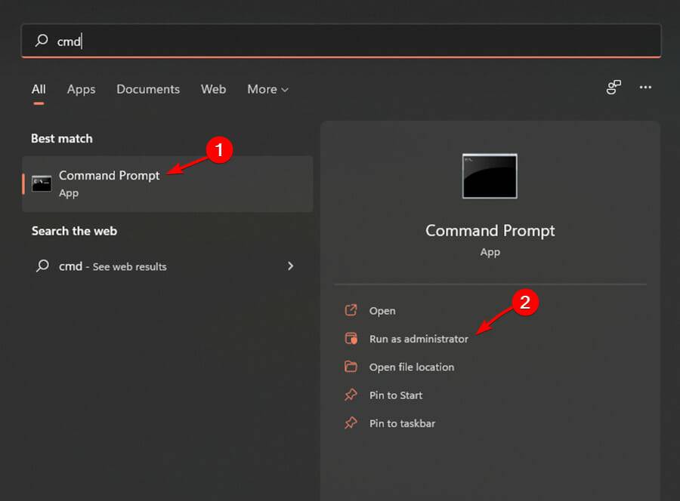Select the Web filter tab
This screenshot has width=680, height=501.
(x=213, y=89)
